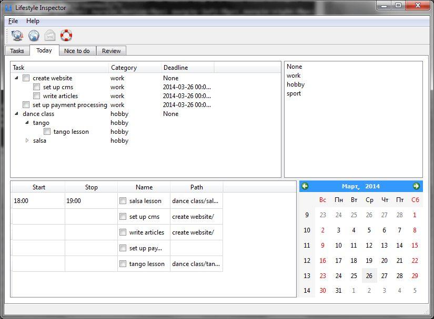
Task: Open the month dropdown in calendar header
Action: [x=351, y=187]
